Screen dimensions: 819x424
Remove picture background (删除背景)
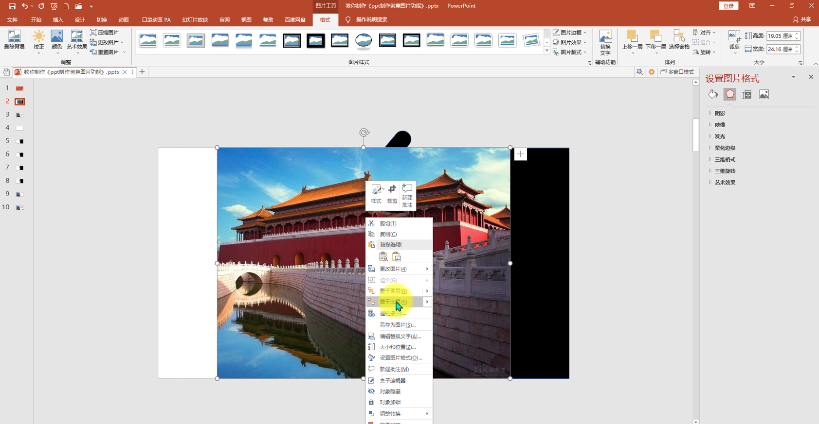point(14,40)
